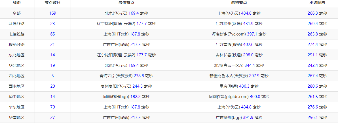Click average response 242.4 毫秒 for 华北地区
Viewport: 338px width, 124px height.
click(x=317, y=66)
